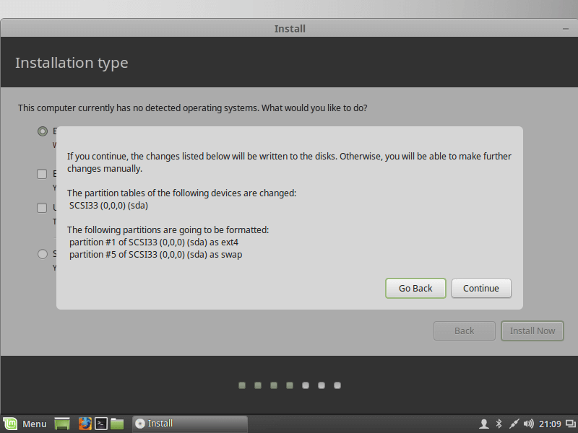Open the Linux Mint Menu button
The width and height of the screenshot is (578, 433).
point(25,424)
